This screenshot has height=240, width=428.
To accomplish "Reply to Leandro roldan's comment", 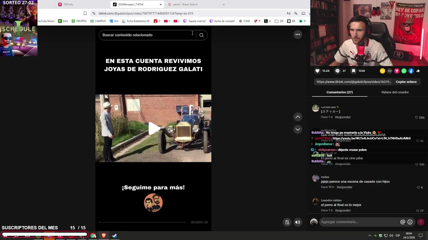I will [343, 210].
